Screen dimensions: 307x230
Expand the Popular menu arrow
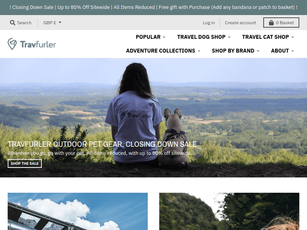[164, 37]
